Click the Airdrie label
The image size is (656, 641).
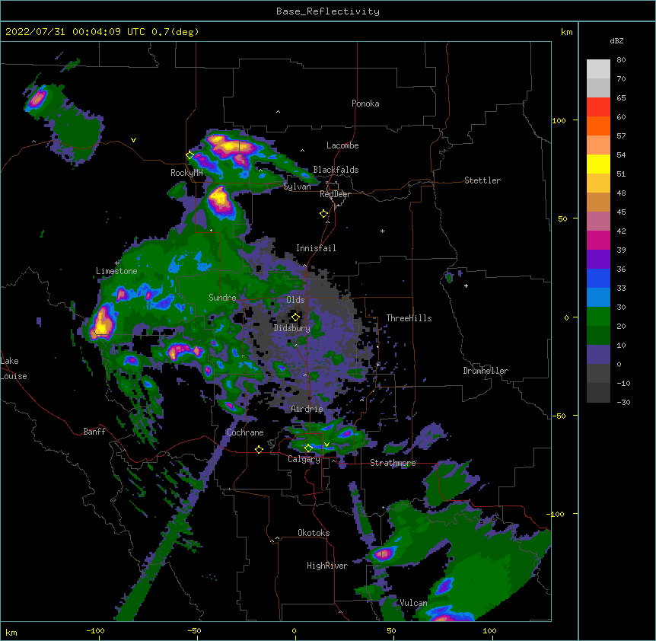pyautogui.click(x=307, y=409)
